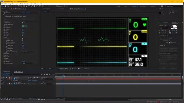The height and width of the screenshot is (103, 184).
Task: Switch to the Paragraph panel tab
Action: pyautogui.click(x=165, y=23)
